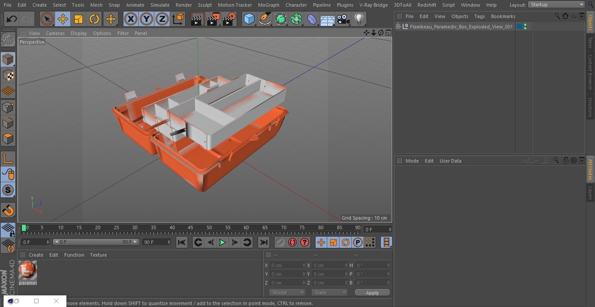The image size is (595, 307).
Task: Open the MoGraph array generator icon
Action: pos(296,19)
